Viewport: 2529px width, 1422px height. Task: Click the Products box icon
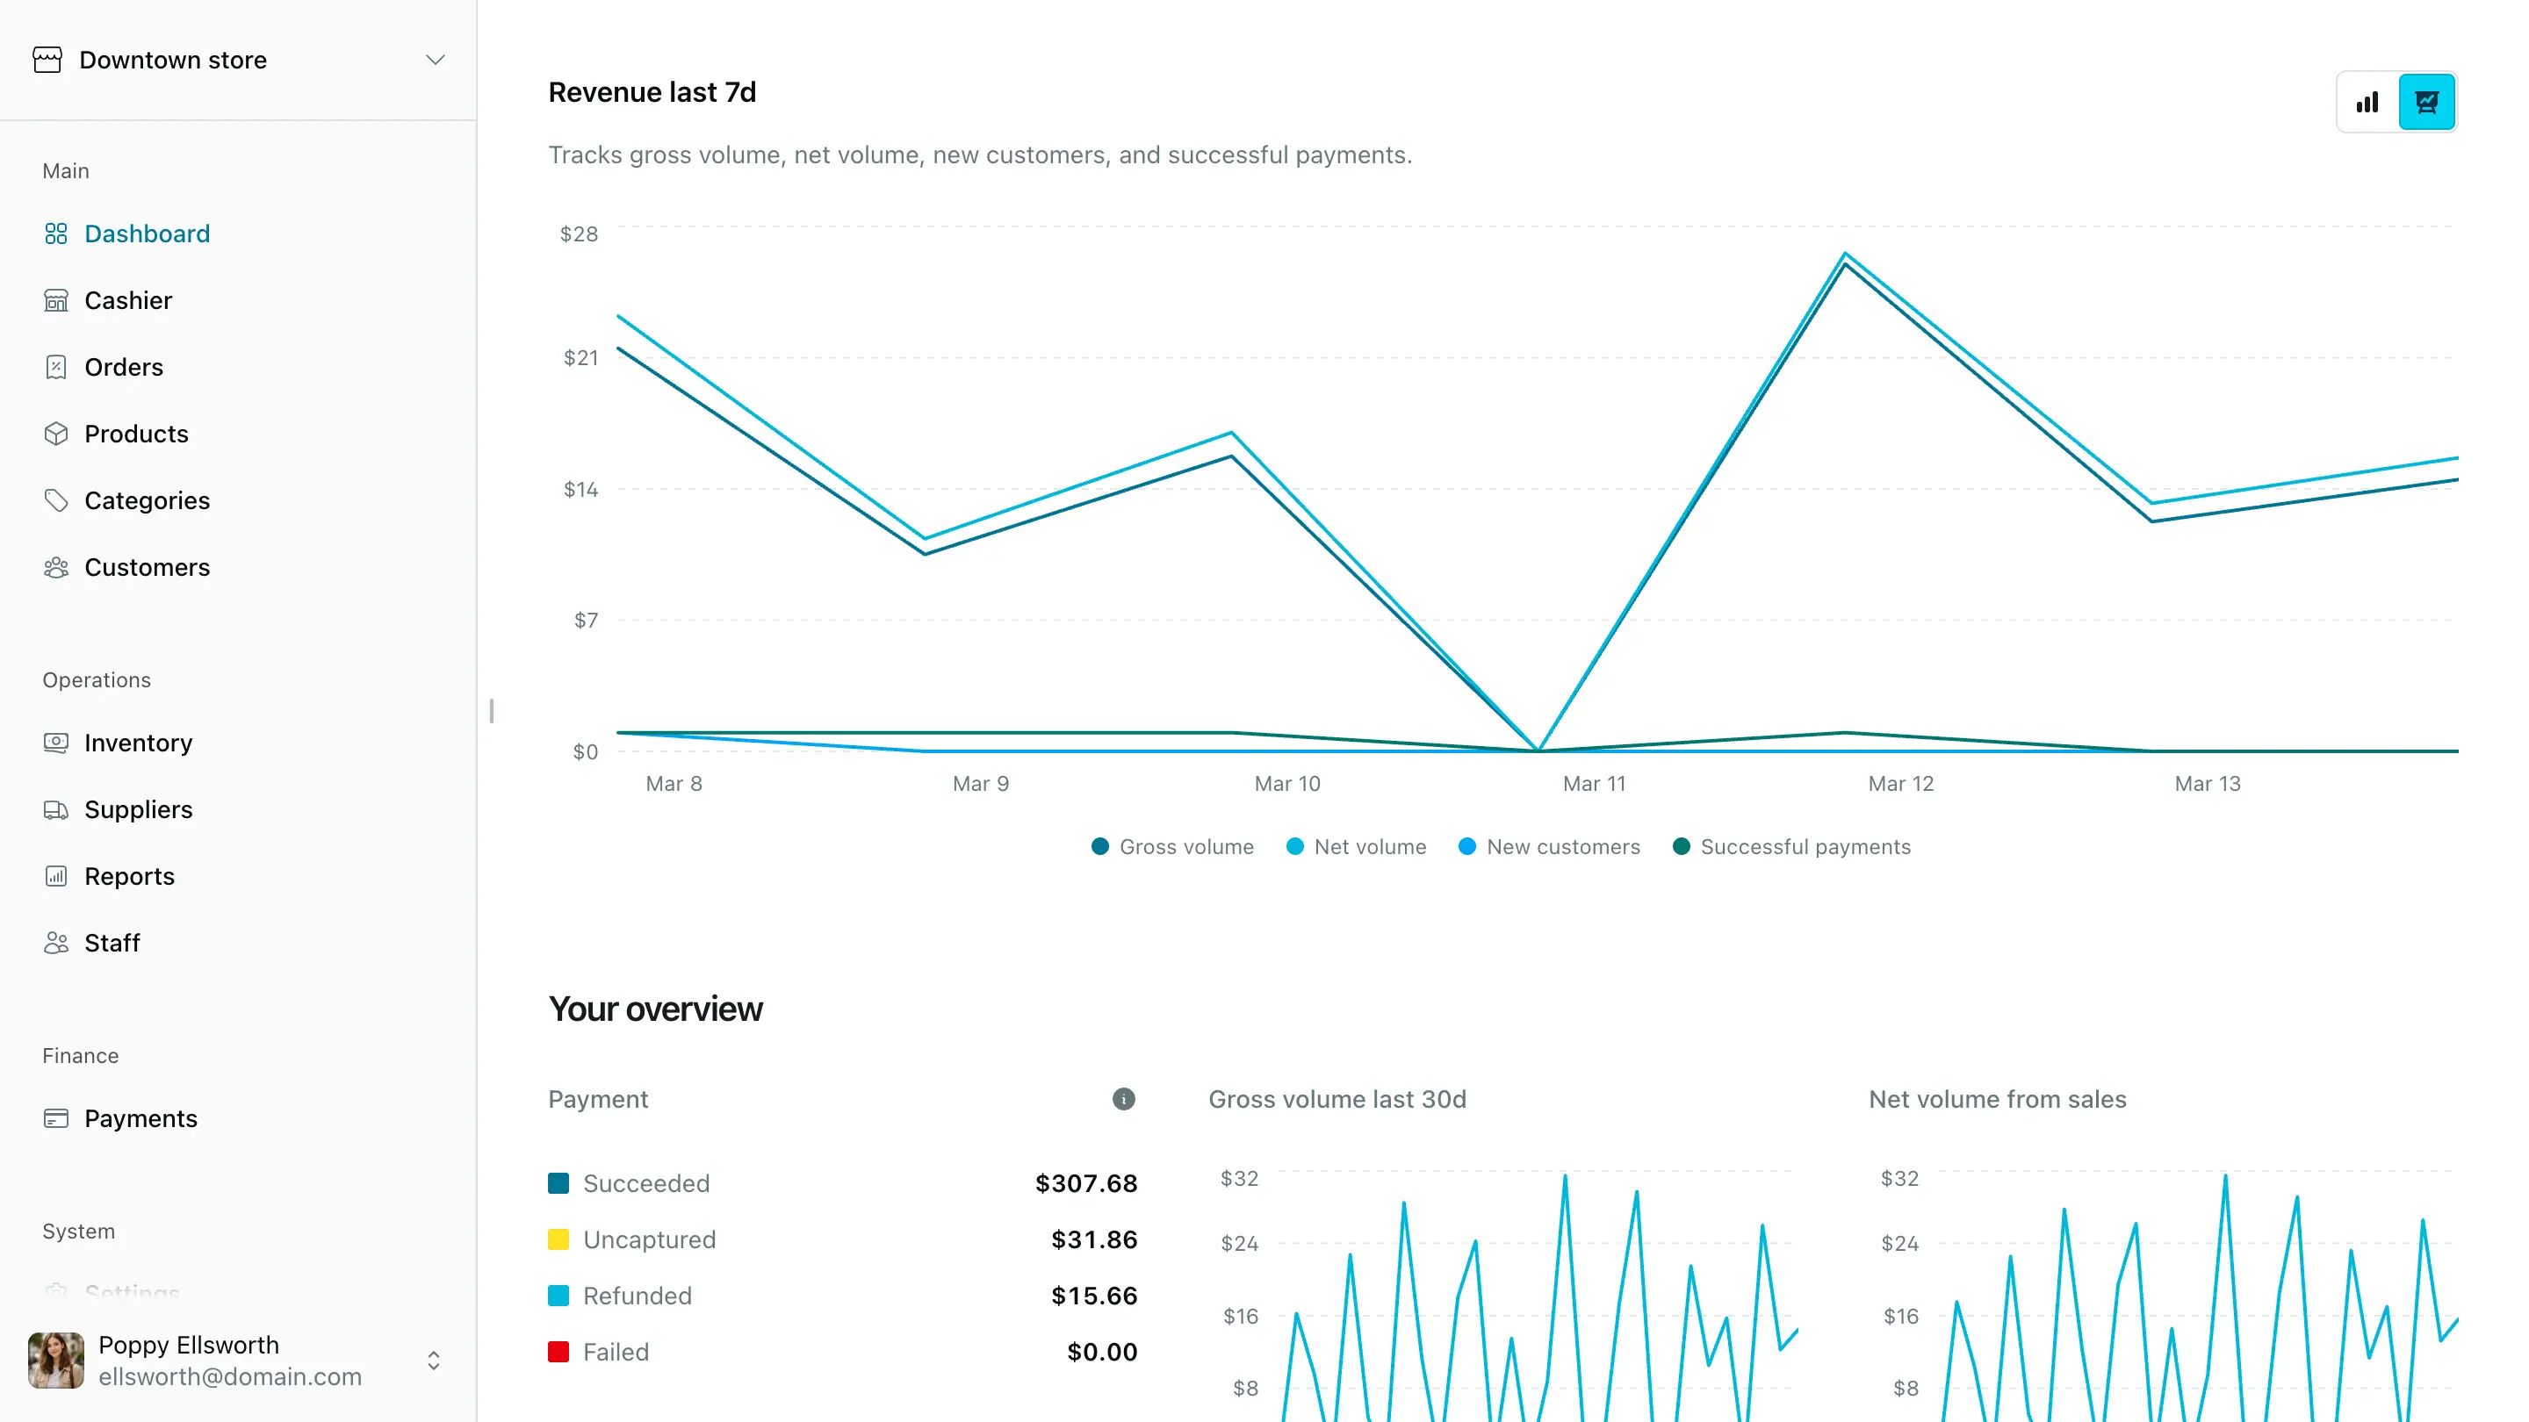(56, 434)
